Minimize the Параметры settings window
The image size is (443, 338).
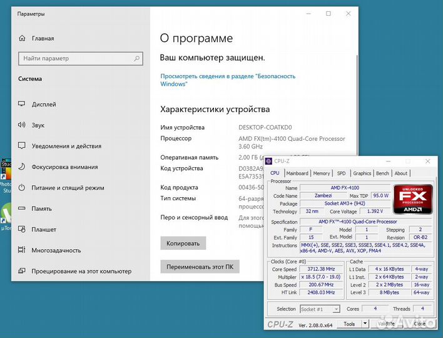point(308,14)
